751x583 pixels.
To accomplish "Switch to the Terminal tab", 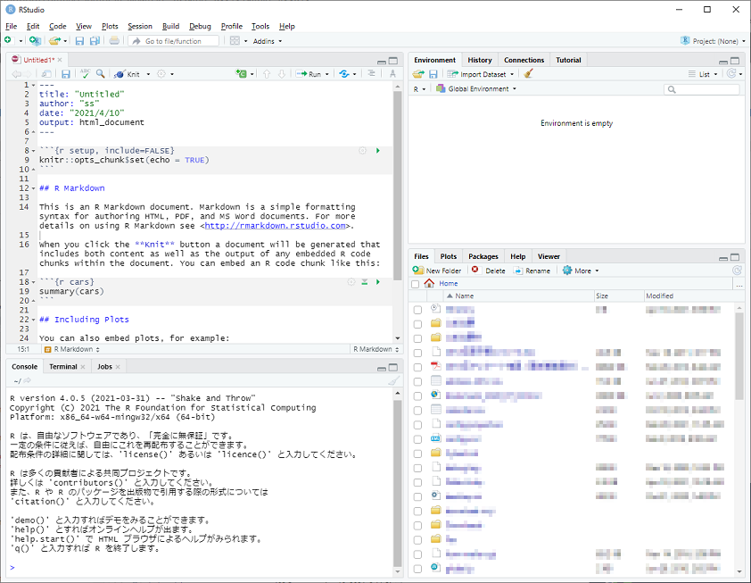I will coord(62,367).
